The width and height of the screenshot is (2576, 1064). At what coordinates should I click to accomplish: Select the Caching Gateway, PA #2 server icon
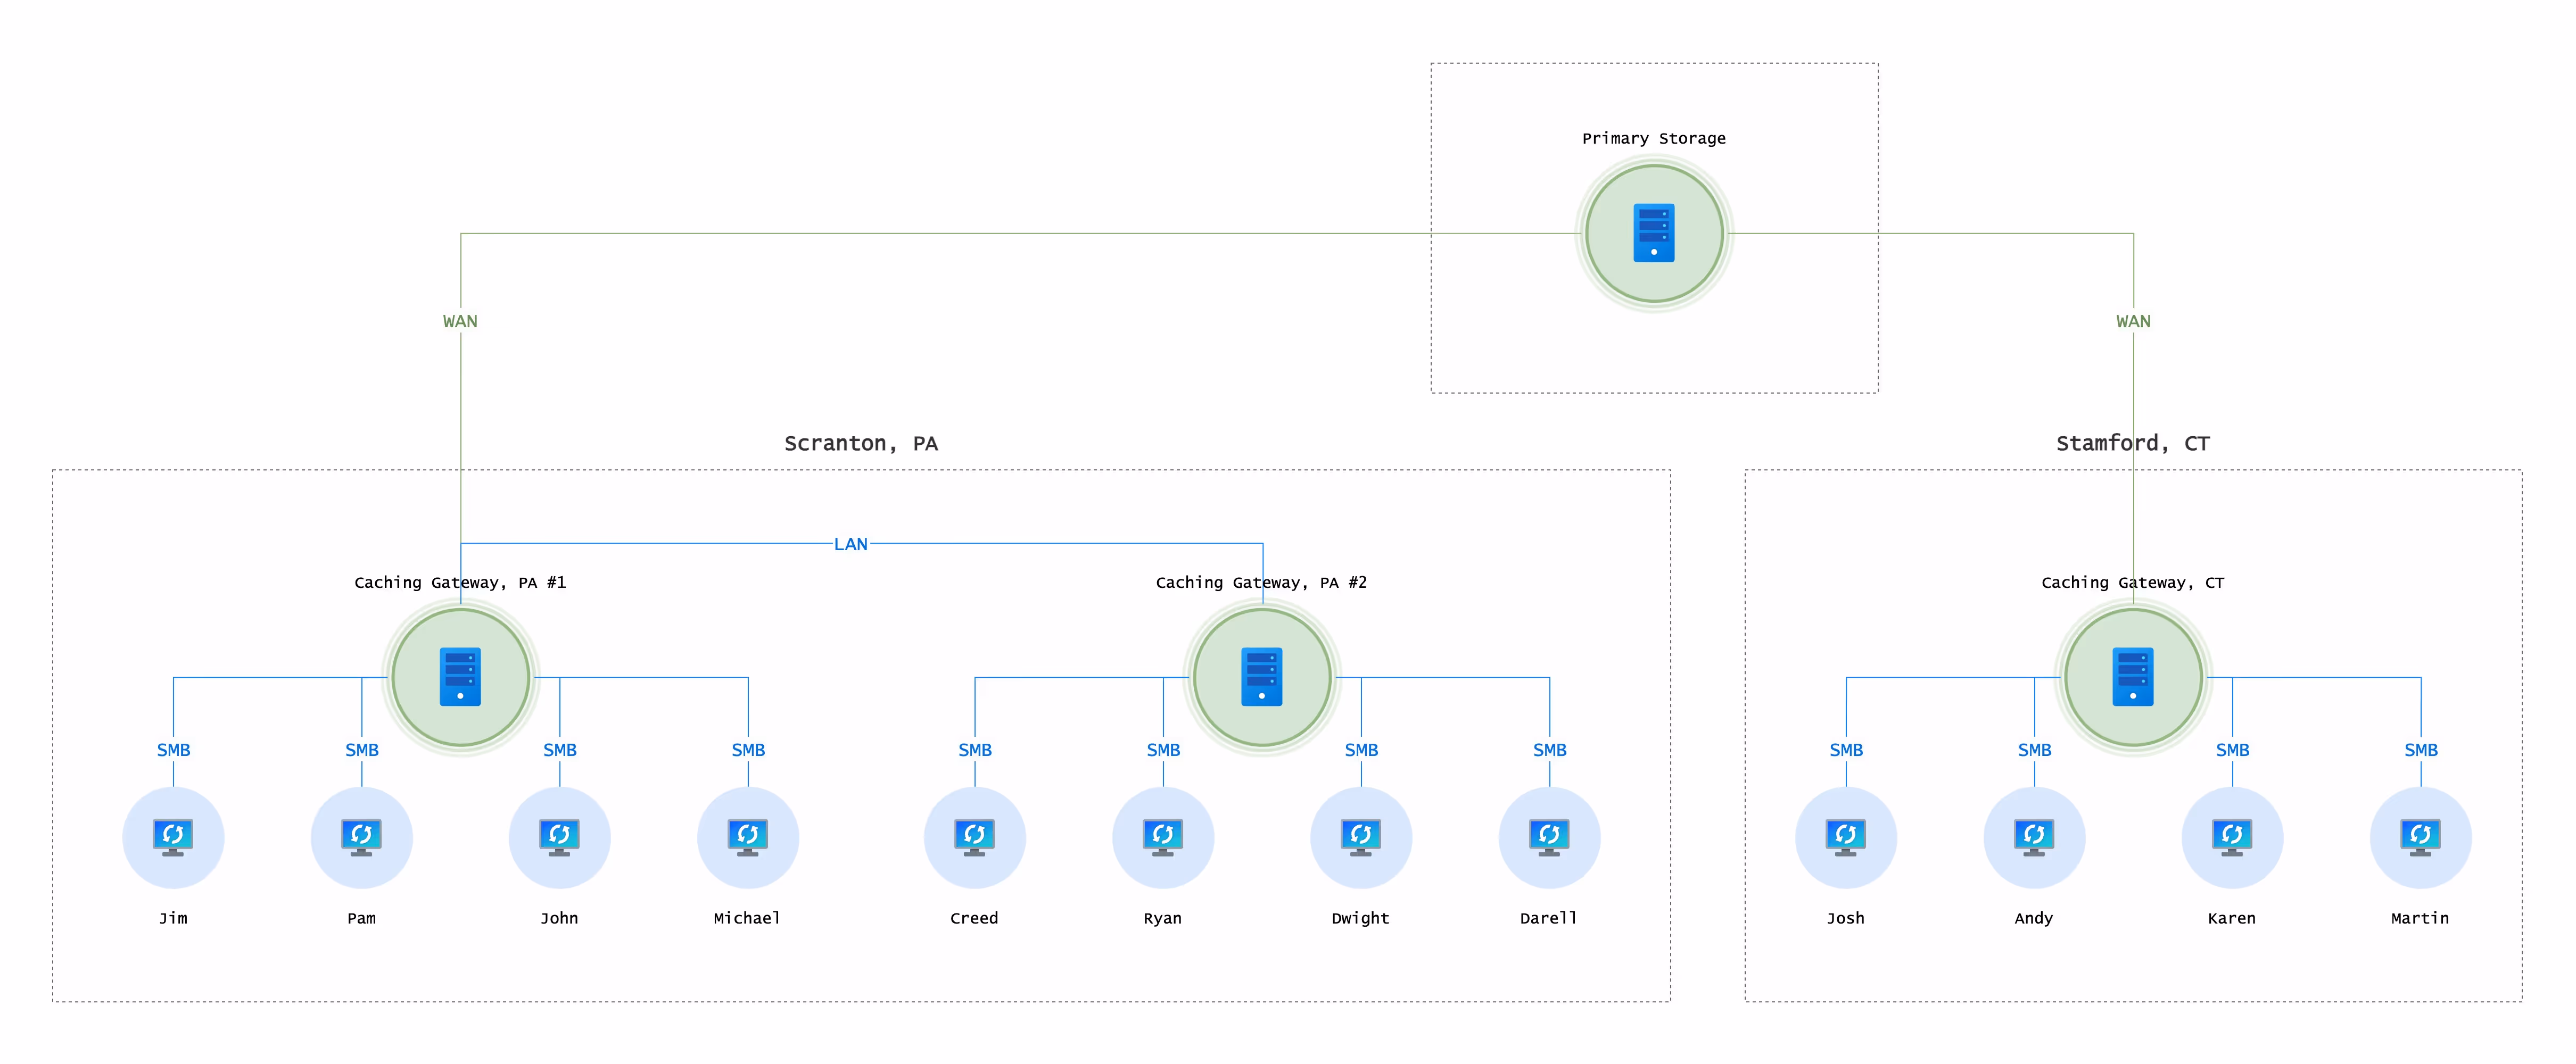point(1263,678)
